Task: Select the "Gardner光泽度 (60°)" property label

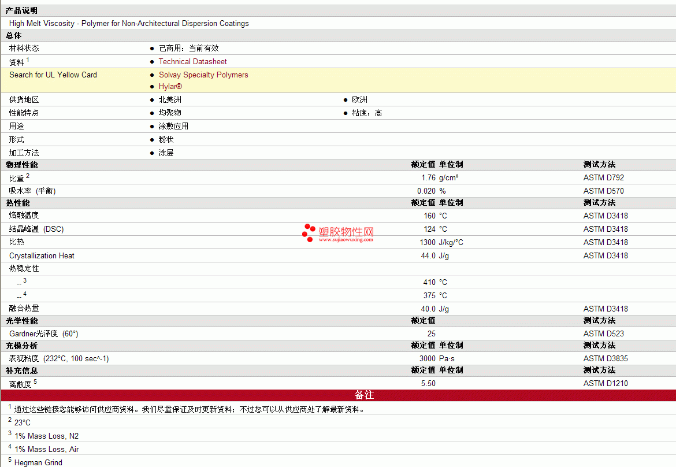Action: [x=43, y=334]
